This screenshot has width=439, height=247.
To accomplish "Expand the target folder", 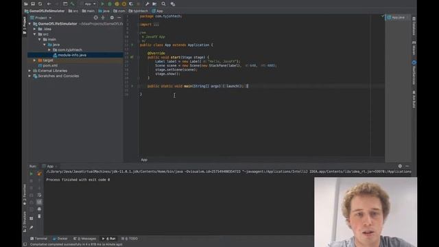I will pyautogui.click(x=35, y=60).
